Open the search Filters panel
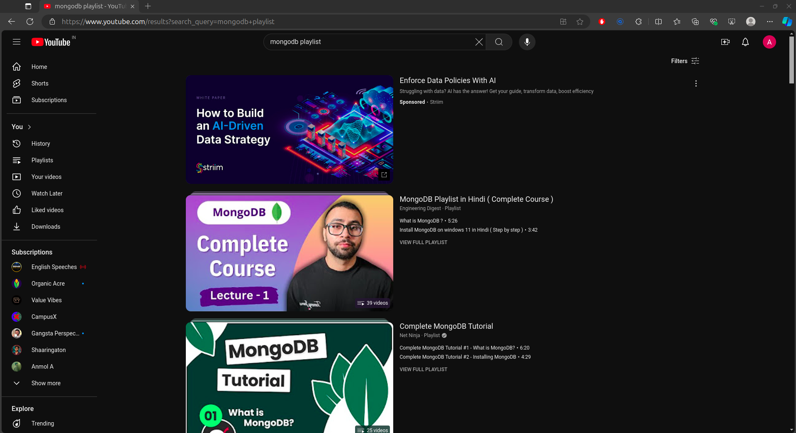Image resolution: width=796 pixels, height=433 pixels. 684,61
